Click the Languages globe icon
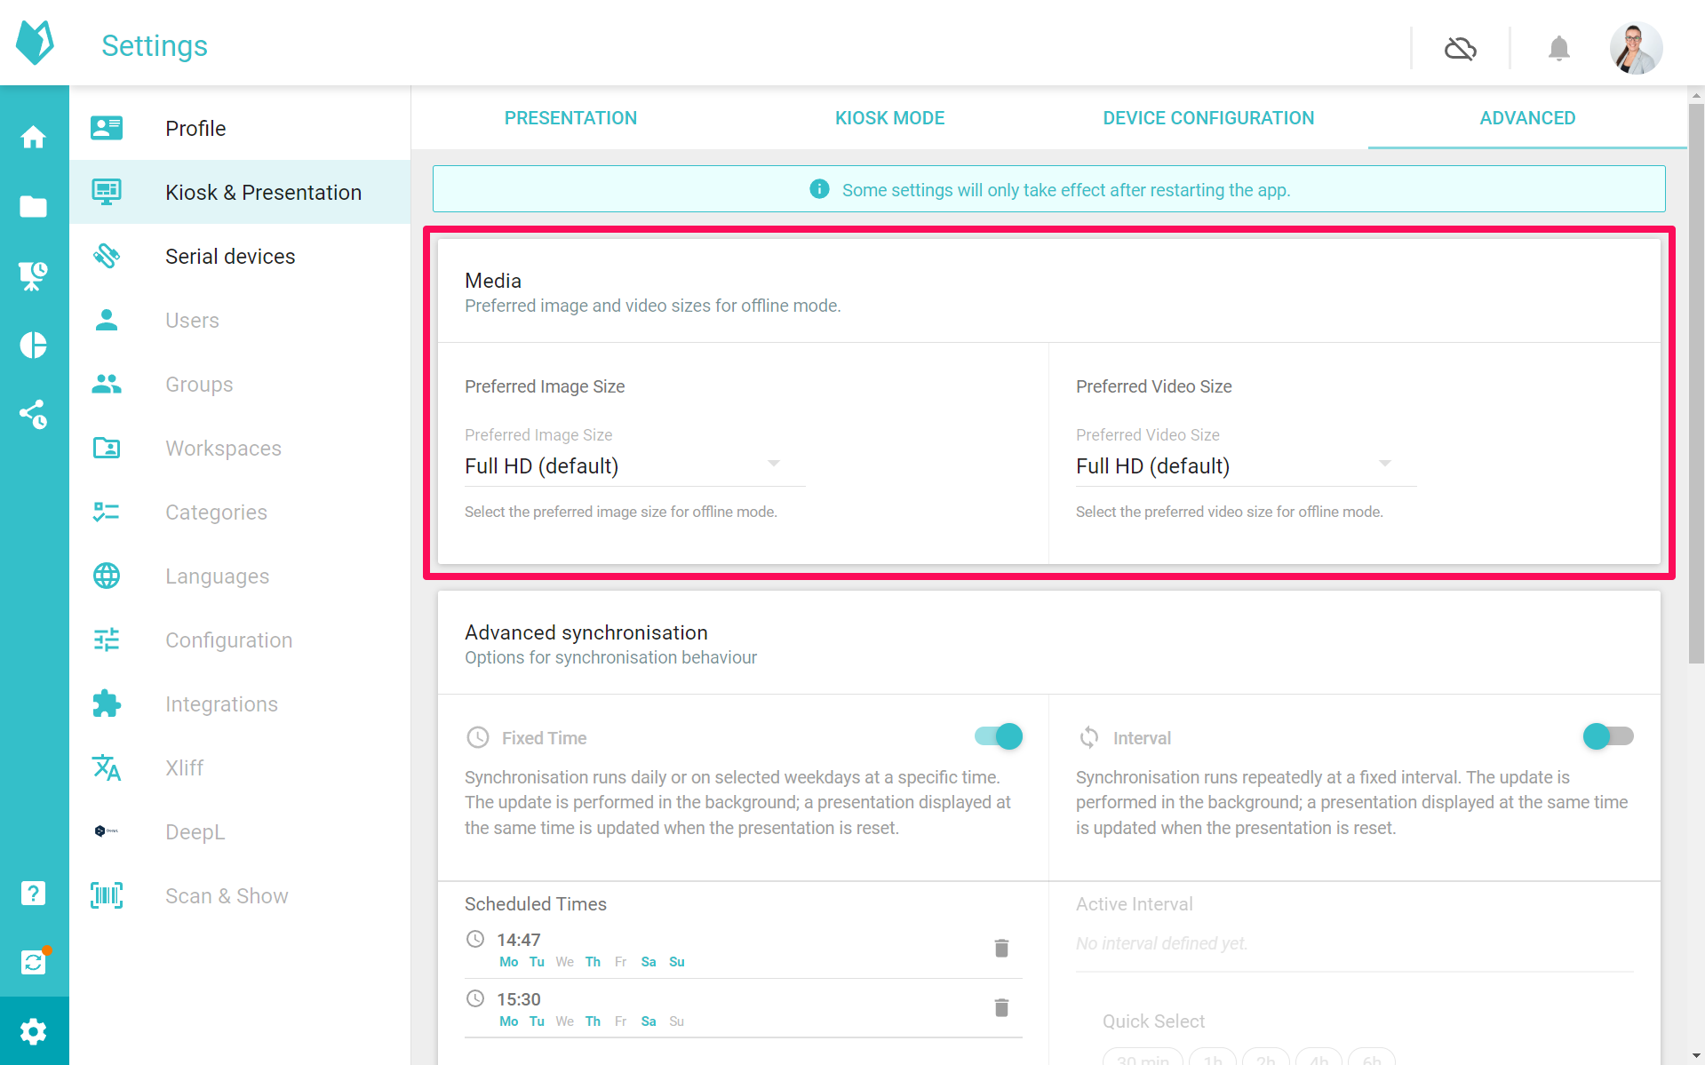Viewport: 1705px width, 1065px height. (107, 576)
